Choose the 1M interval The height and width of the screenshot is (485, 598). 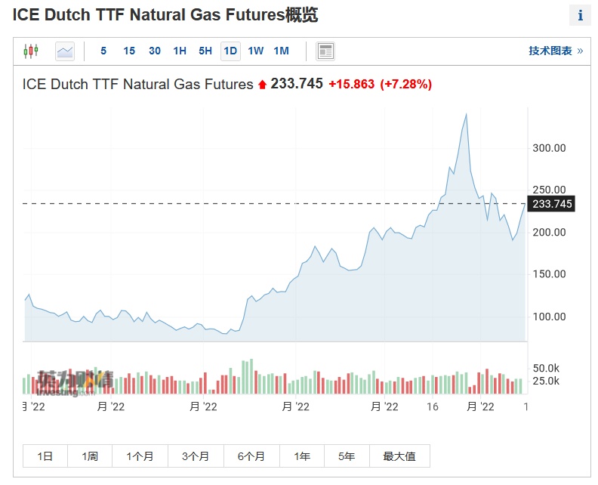click(x=281, y=51)
